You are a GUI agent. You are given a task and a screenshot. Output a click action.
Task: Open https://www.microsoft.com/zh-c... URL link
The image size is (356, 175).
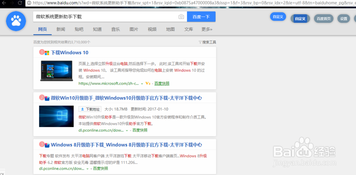(x=109, y=84)
